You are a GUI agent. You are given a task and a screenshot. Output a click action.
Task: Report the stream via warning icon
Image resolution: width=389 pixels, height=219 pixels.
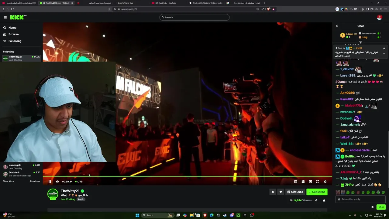pyautogui.click(x=324, y=200)
